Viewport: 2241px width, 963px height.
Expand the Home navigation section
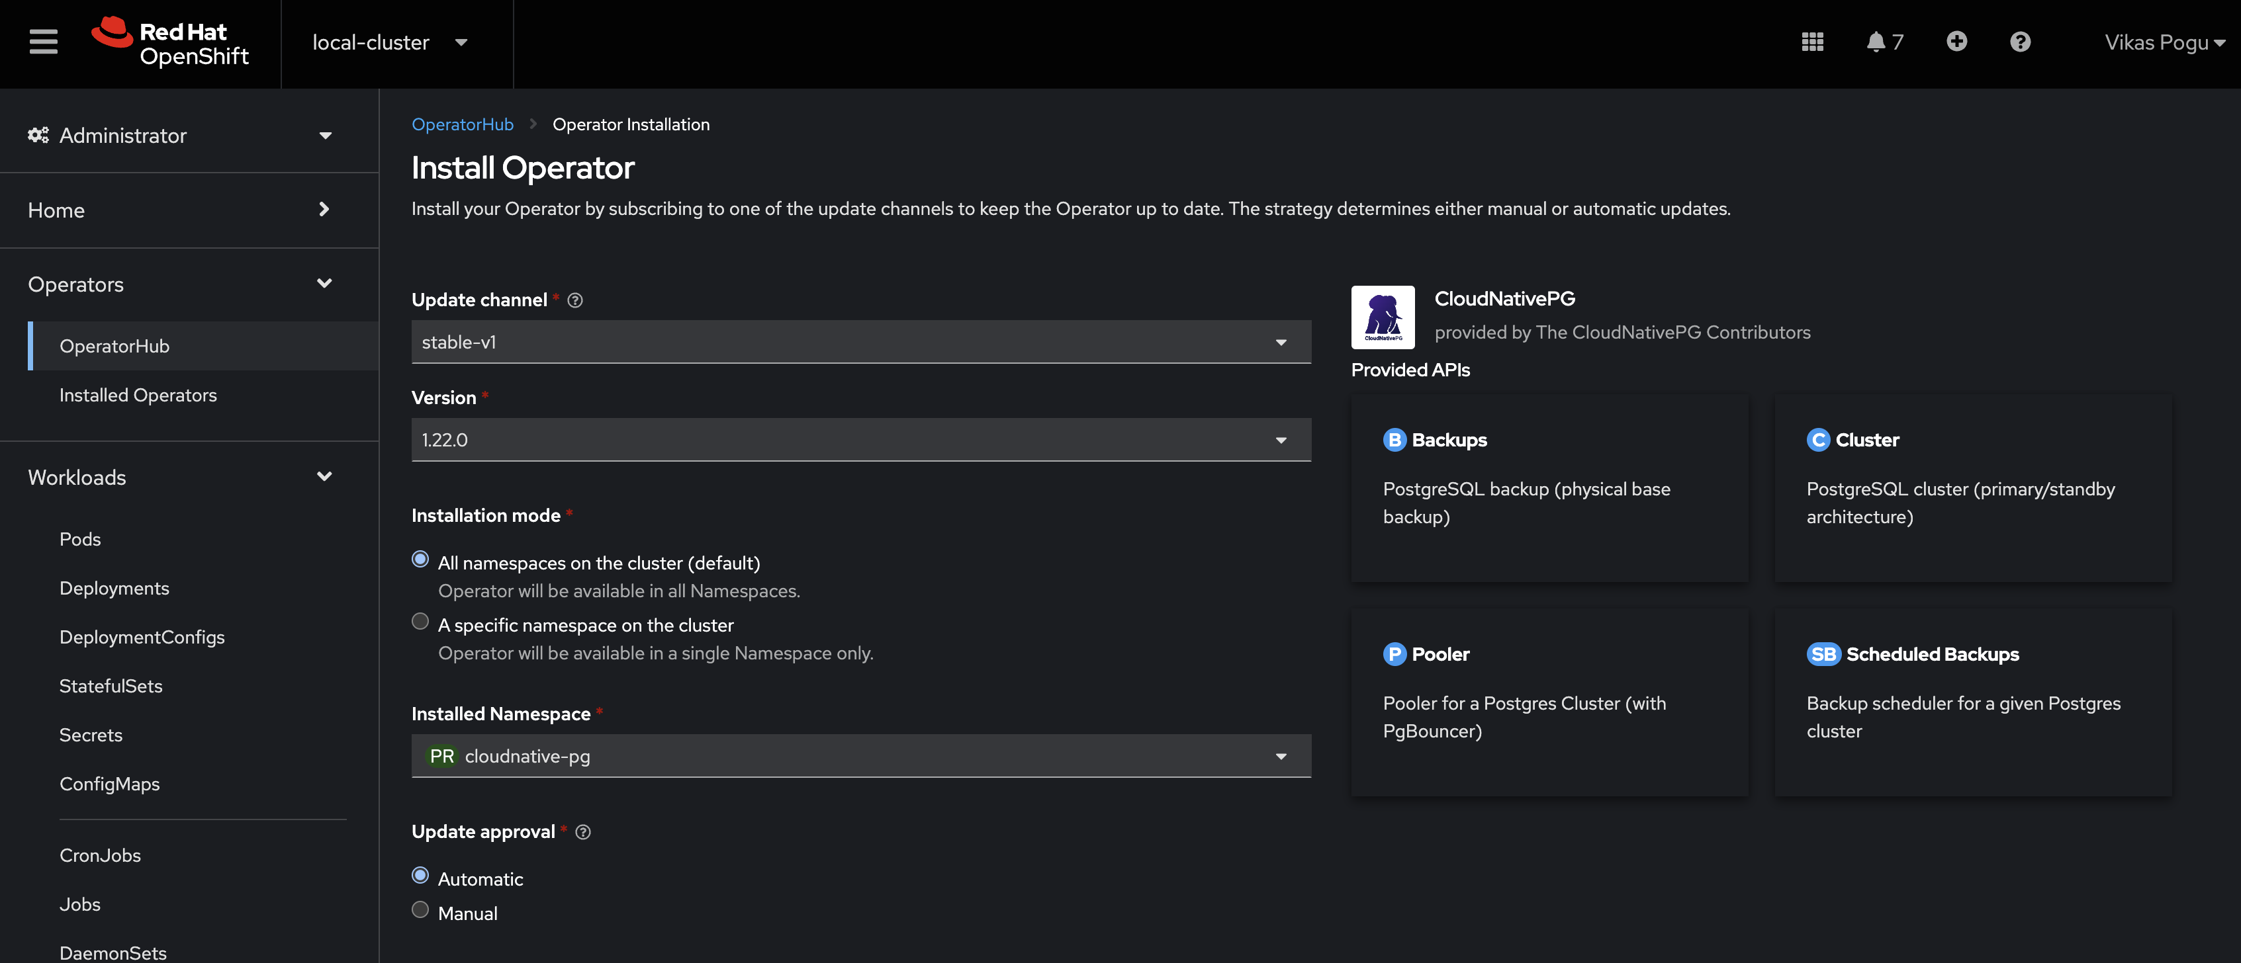click(x=180, y=210)
